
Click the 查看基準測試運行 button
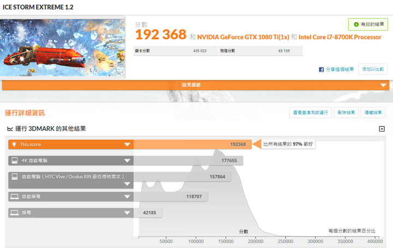click(310, 113)
